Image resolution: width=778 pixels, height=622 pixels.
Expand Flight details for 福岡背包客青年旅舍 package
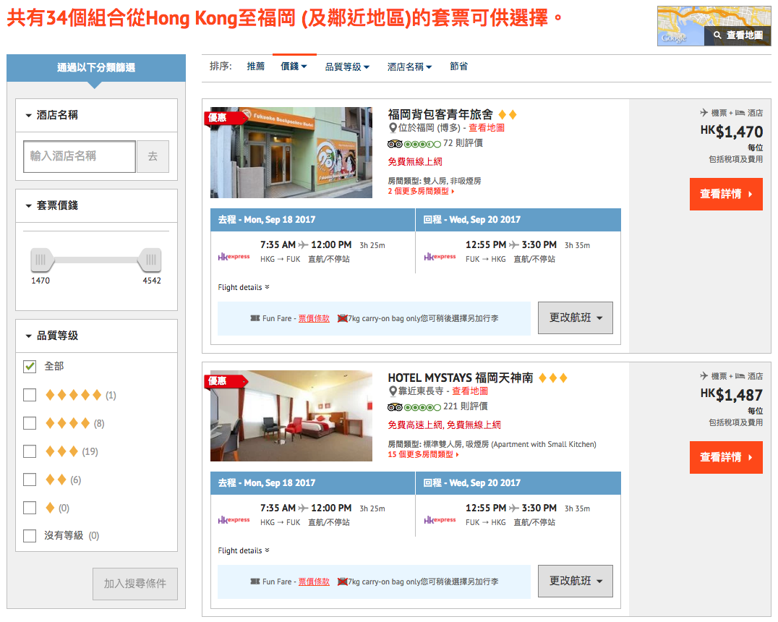[244, 287]
